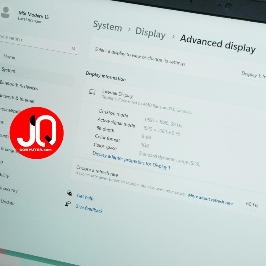Image resolution: width=266 pixels, height=266 pixels.
Task: Click the Local Account label
Action: 30,20
